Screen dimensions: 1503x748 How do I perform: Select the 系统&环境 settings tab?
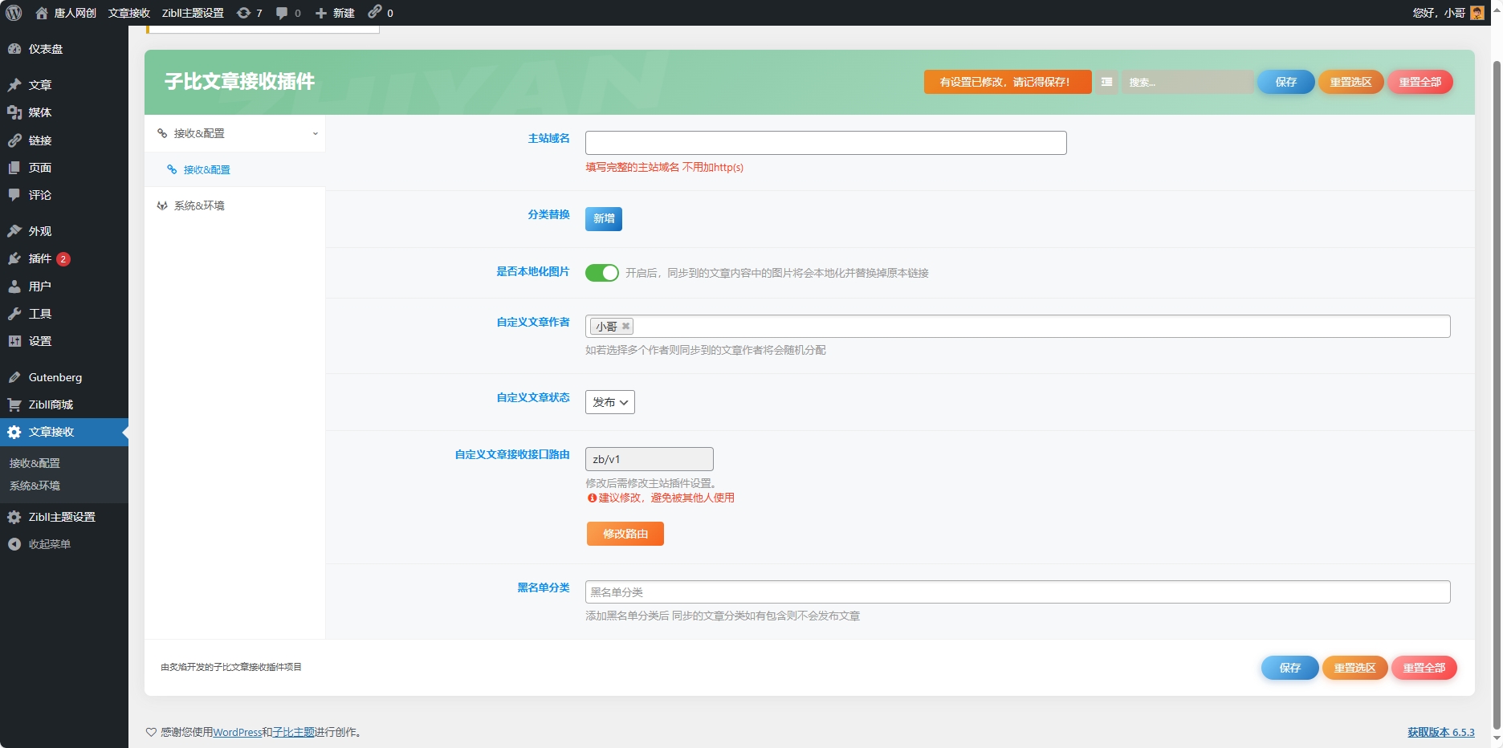[199, 205]
